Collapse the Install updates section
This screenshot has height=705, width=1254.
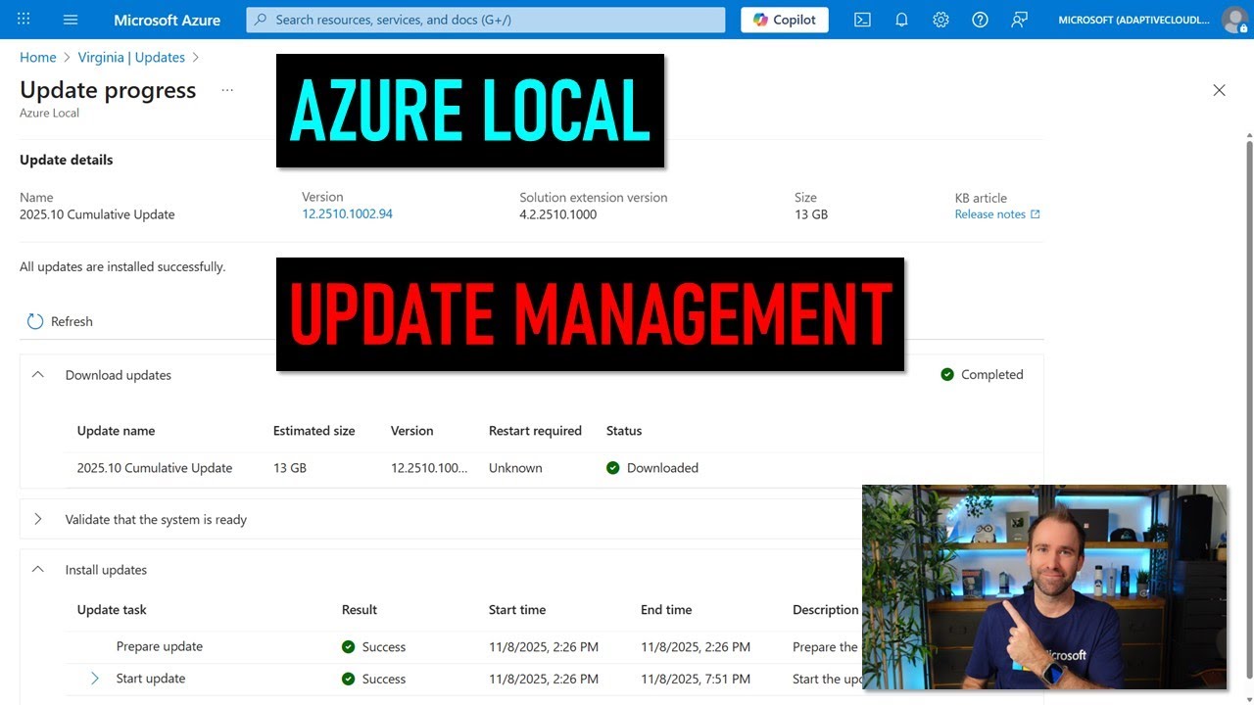[x=38, y=569]
